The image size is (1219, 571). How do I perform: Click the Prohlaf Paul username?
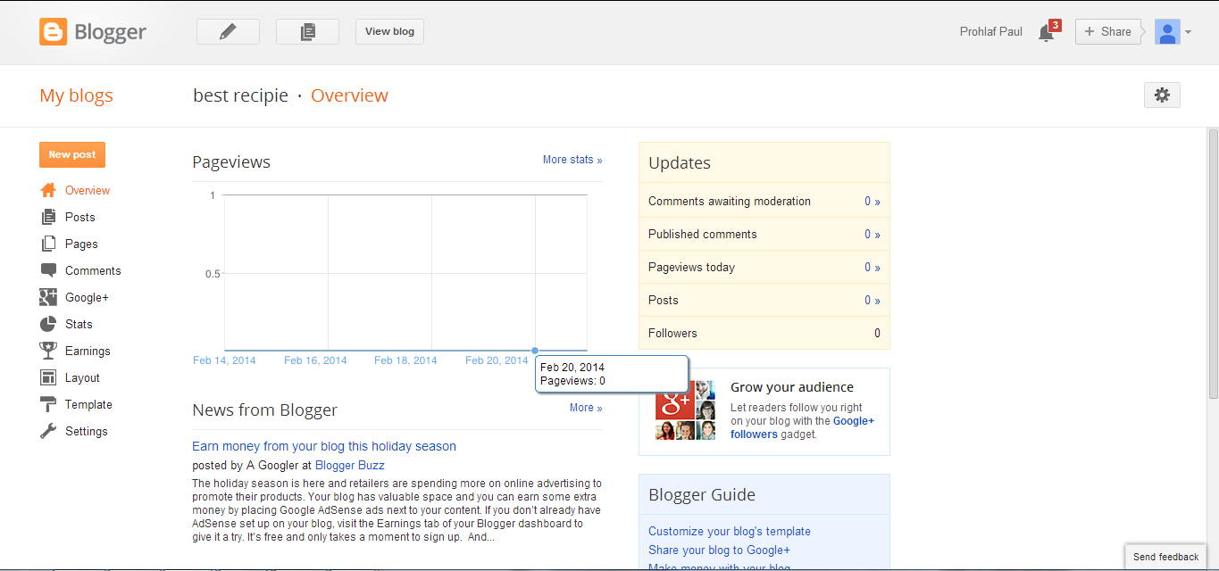[991, 31]
